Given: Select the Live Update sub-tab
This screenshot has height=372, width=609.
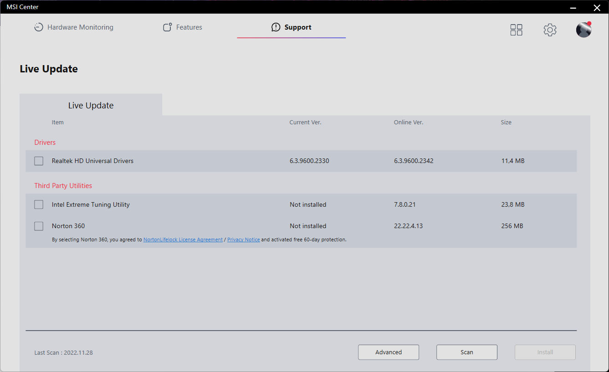Looking at the screenshot, I should 91,105.
